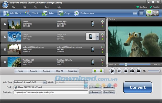
Task: Expand Add File dropdown arrow
Action: [x=20, y=13]
